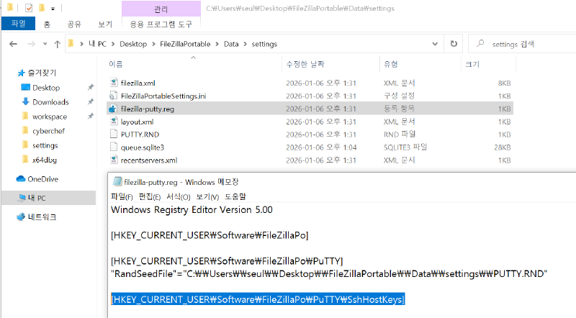Select the filezilla-putty.reg file icon
Viewport: 576px width, 318px height.
click(x=113, y=109)
